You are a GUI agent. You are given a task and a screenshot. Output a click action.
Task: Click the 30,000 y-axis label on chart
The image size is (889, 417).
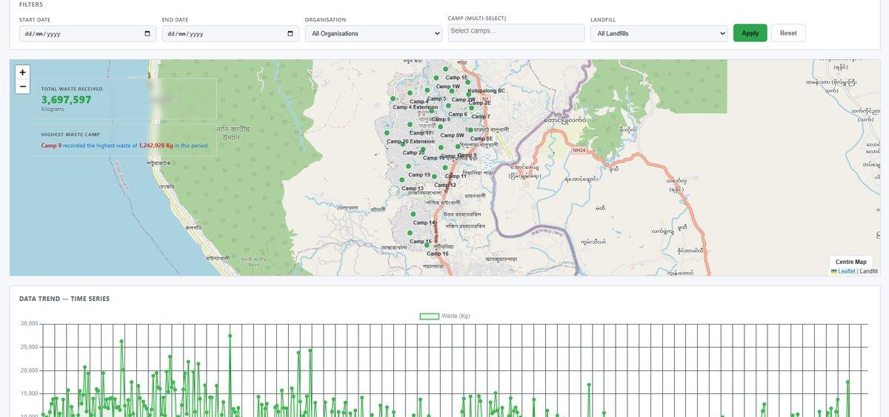click(28, 324)
